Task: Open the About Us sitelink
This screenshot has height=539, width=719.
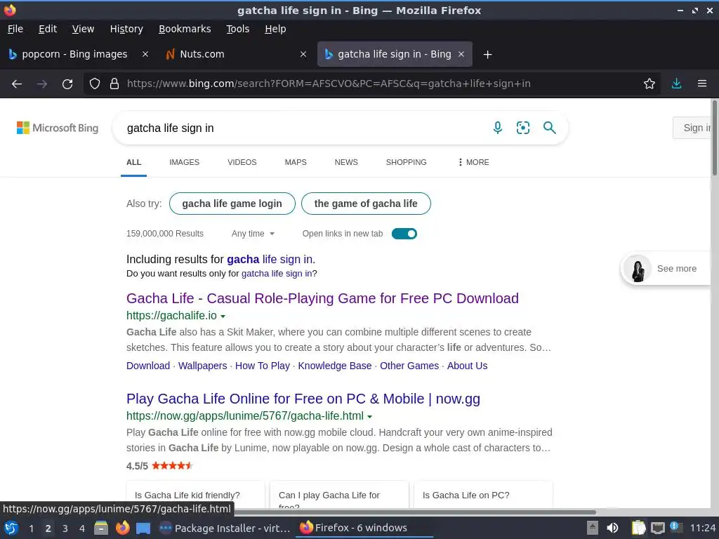Action: point(467,366)
